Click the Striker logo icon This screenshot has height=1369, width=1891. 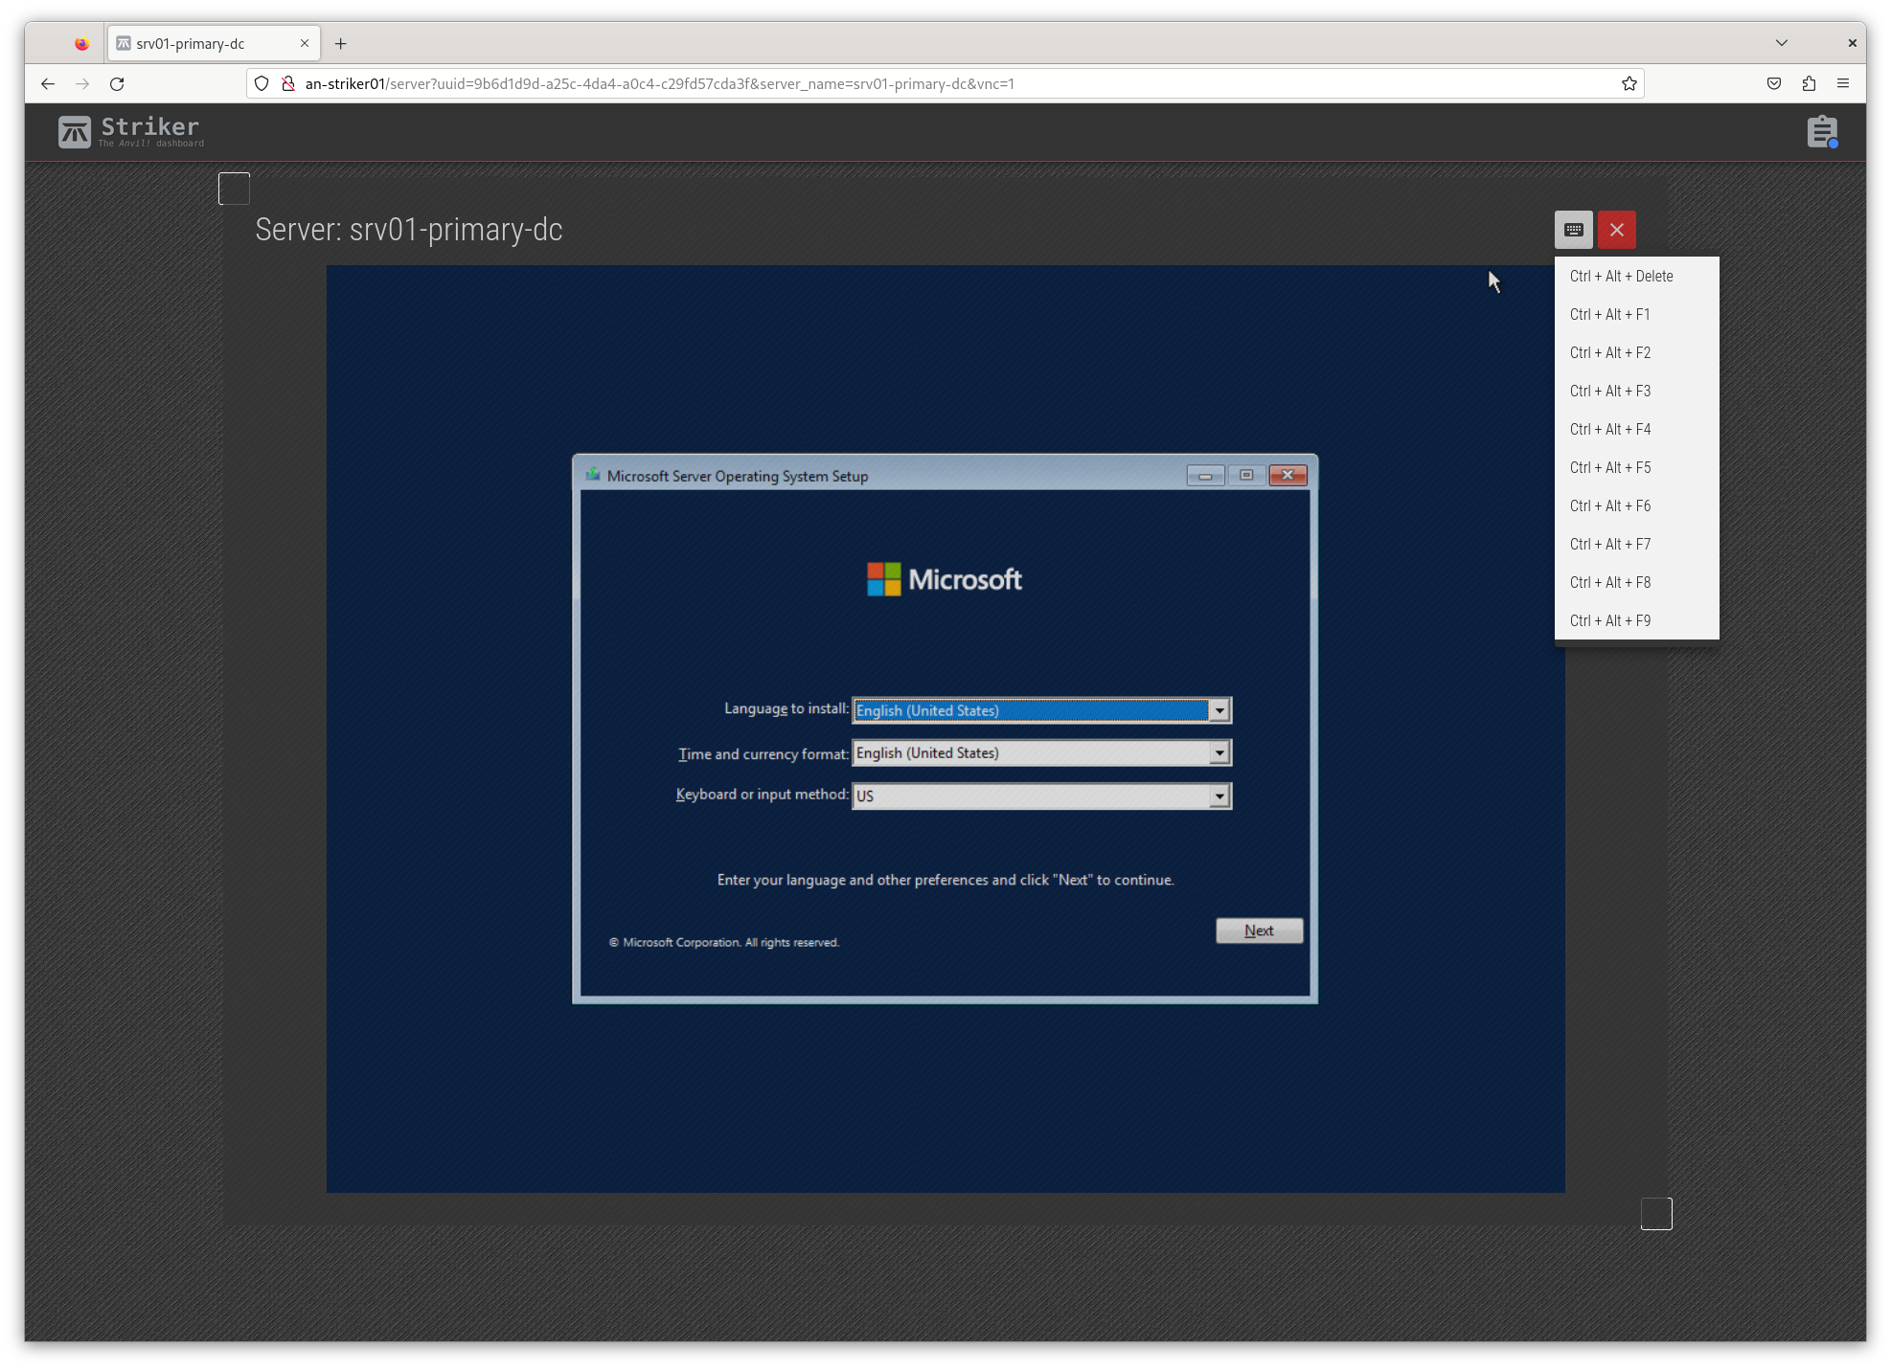click(x=75, y=131)
